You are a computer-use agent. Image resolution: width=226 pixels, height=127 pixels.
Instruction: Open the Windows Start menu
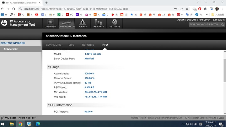click(x=3, y=124)
